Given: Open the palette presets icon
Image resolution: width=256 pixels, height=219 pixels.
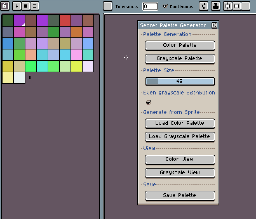Looking at the screenshot, I should [x=26, y=6].
